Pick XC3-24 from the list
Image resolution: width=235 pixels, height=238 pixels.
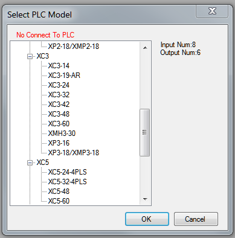point(59,85)
